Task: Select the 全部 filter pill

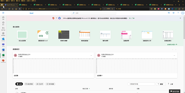Action: point(19,84)
